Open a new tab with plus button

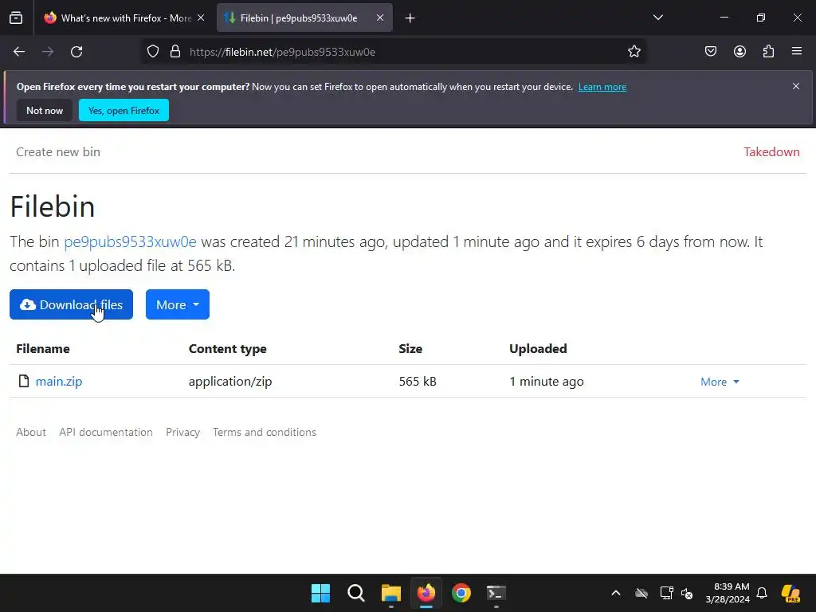410,18
